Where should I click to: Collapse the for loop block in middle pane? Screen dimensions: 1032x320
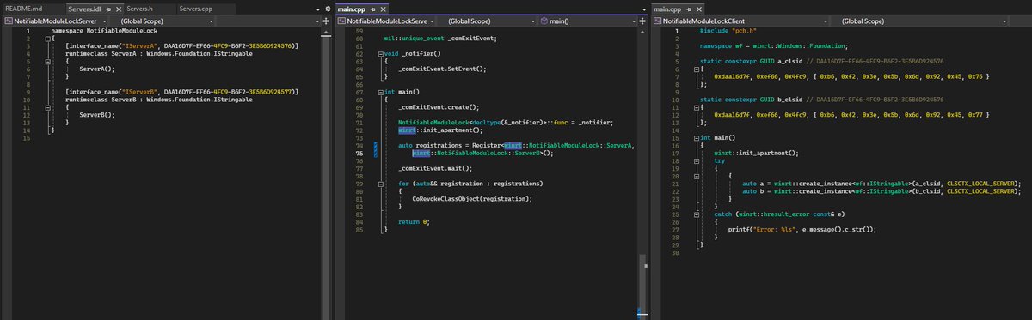(381, 184)
